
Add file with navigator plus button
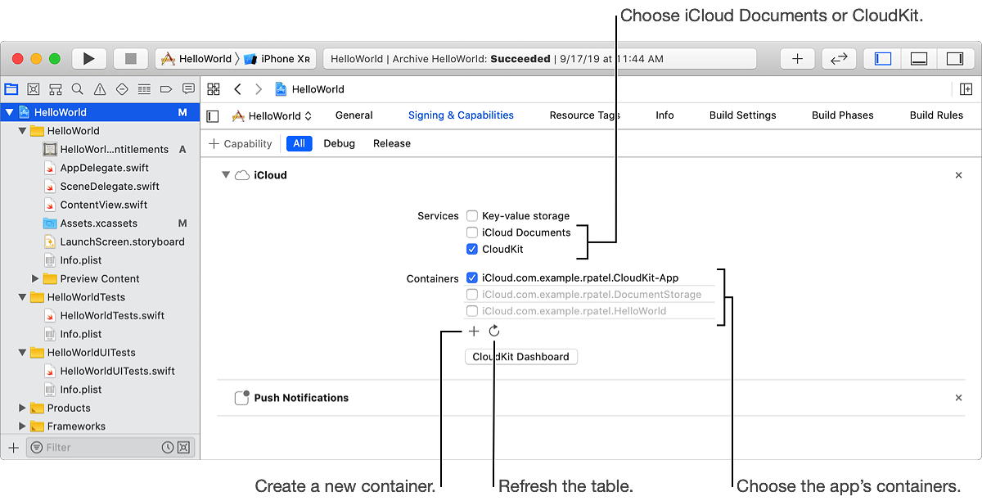click(13, 448)
